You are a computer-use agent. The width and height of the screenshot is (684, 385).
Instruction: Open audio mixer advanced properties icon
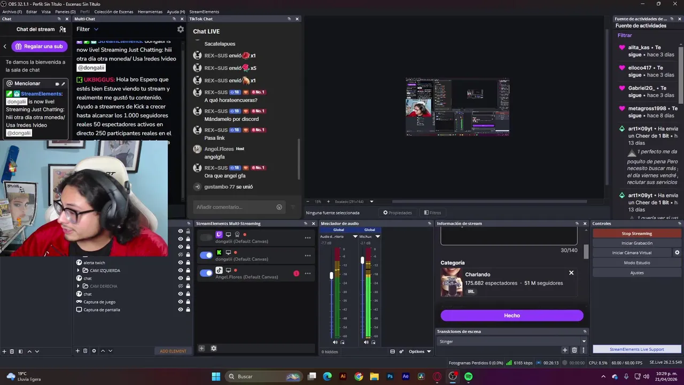(401, 351)
